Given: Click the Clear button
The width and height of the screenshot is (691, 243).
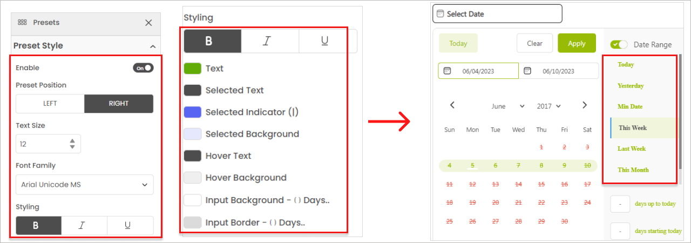Looking at the screenshot, I should pyautogui.click(x=534, y=43).
